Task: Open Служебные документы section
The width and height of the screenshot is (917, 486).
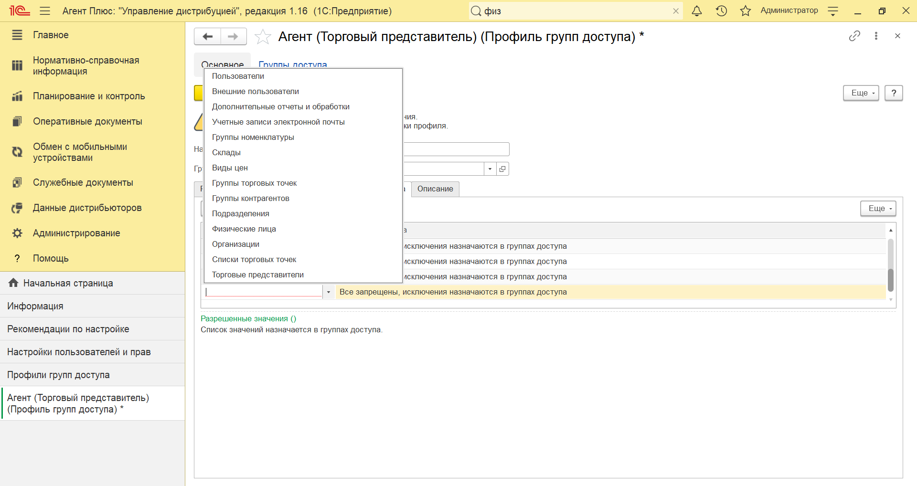Action: [83, 182]
